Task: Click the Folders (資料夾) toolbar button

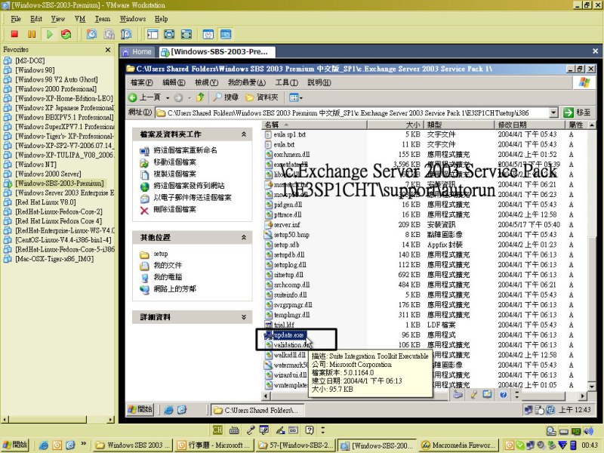Action: pyautogui.click(x=262, y=97)
